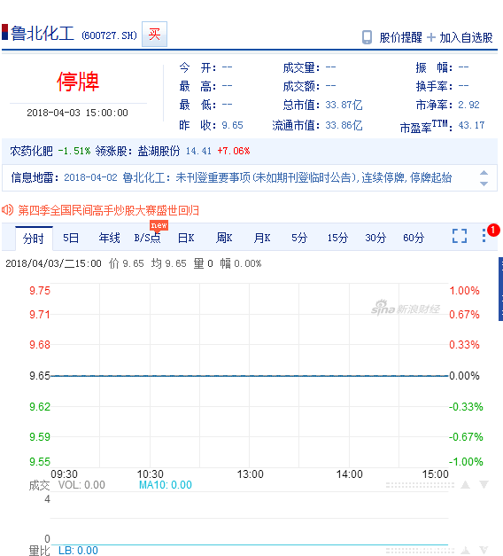The height and width of the screenshot is (556, 503).
Task: Switch to the 周K chart tab
Action: (224, 238)
